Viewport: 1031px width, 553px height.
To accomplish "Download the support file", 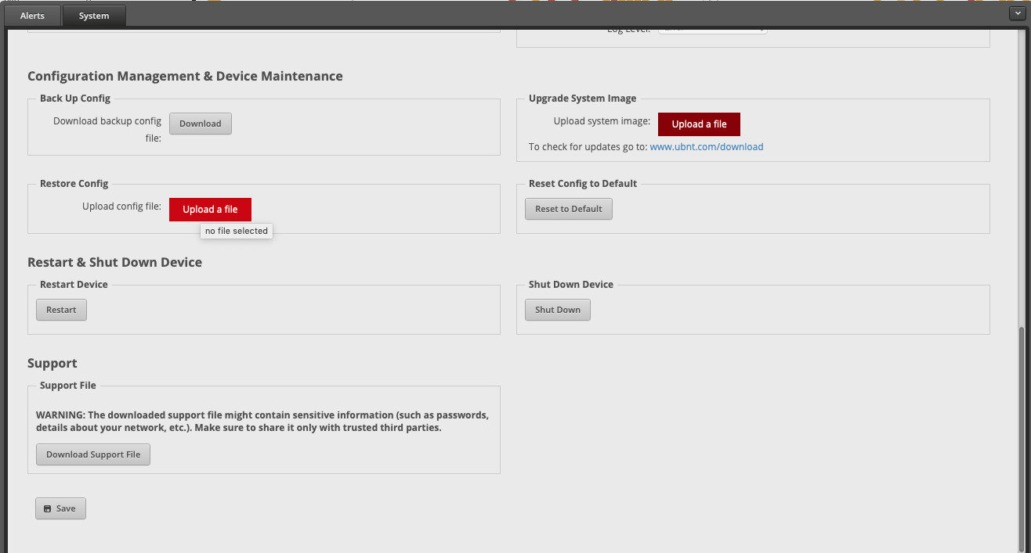I will 93,454.
